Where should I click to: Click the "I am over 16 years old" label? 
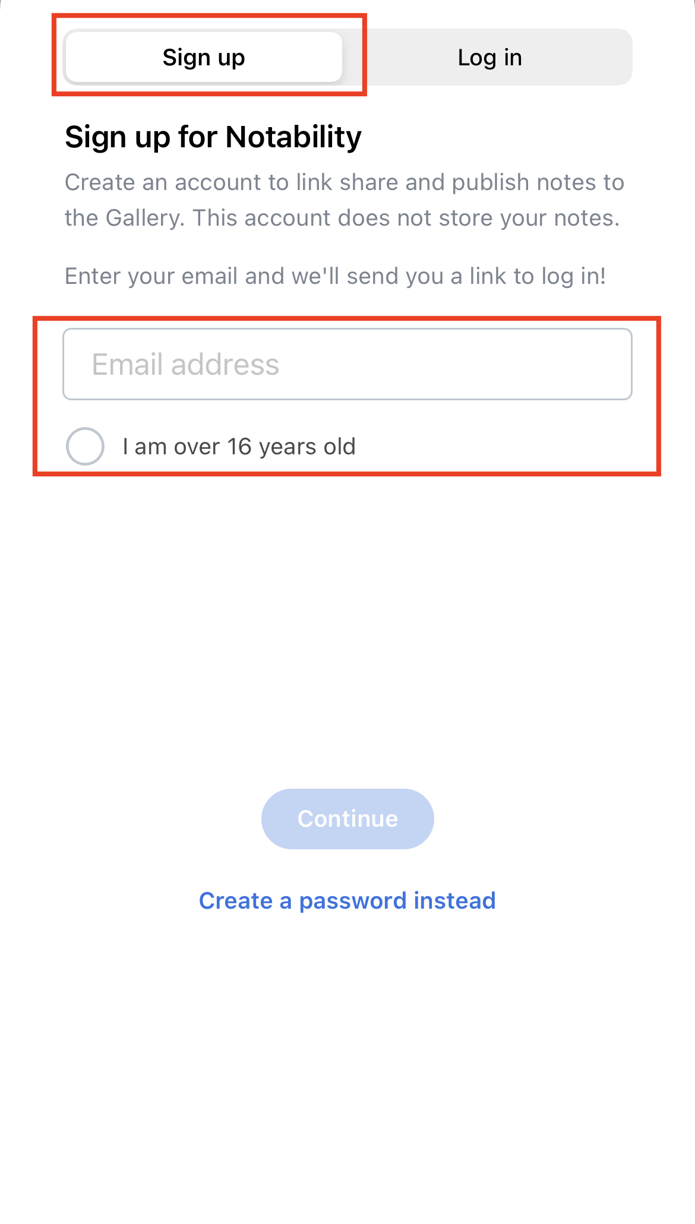(x=239, y=447)
